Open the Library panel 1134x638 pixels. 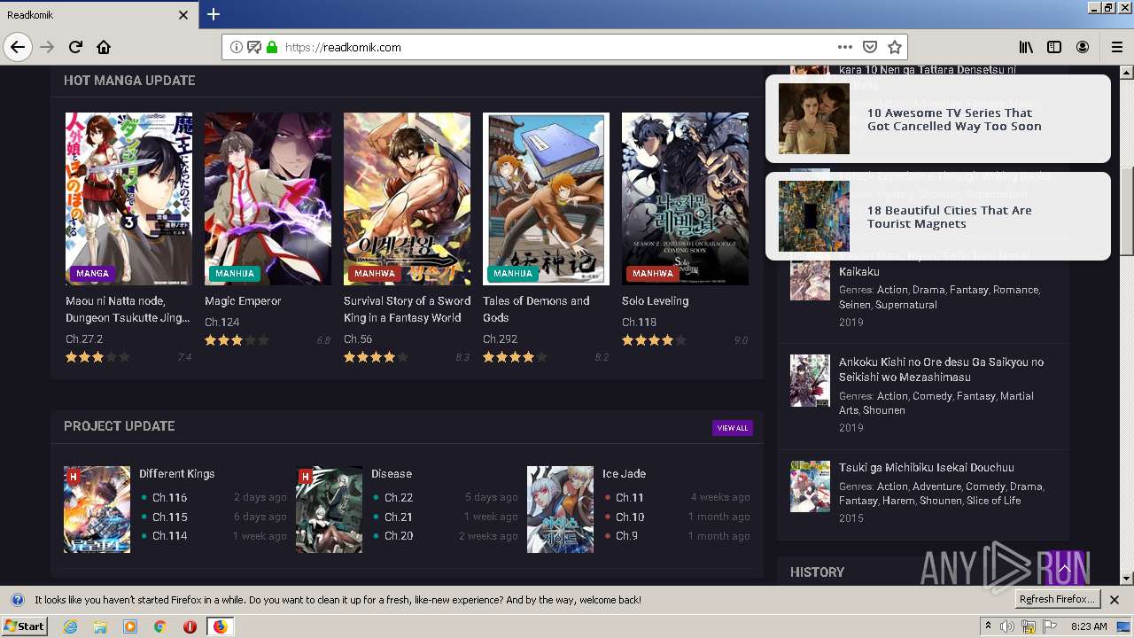pyautogui.click(x=1026, y=47)
